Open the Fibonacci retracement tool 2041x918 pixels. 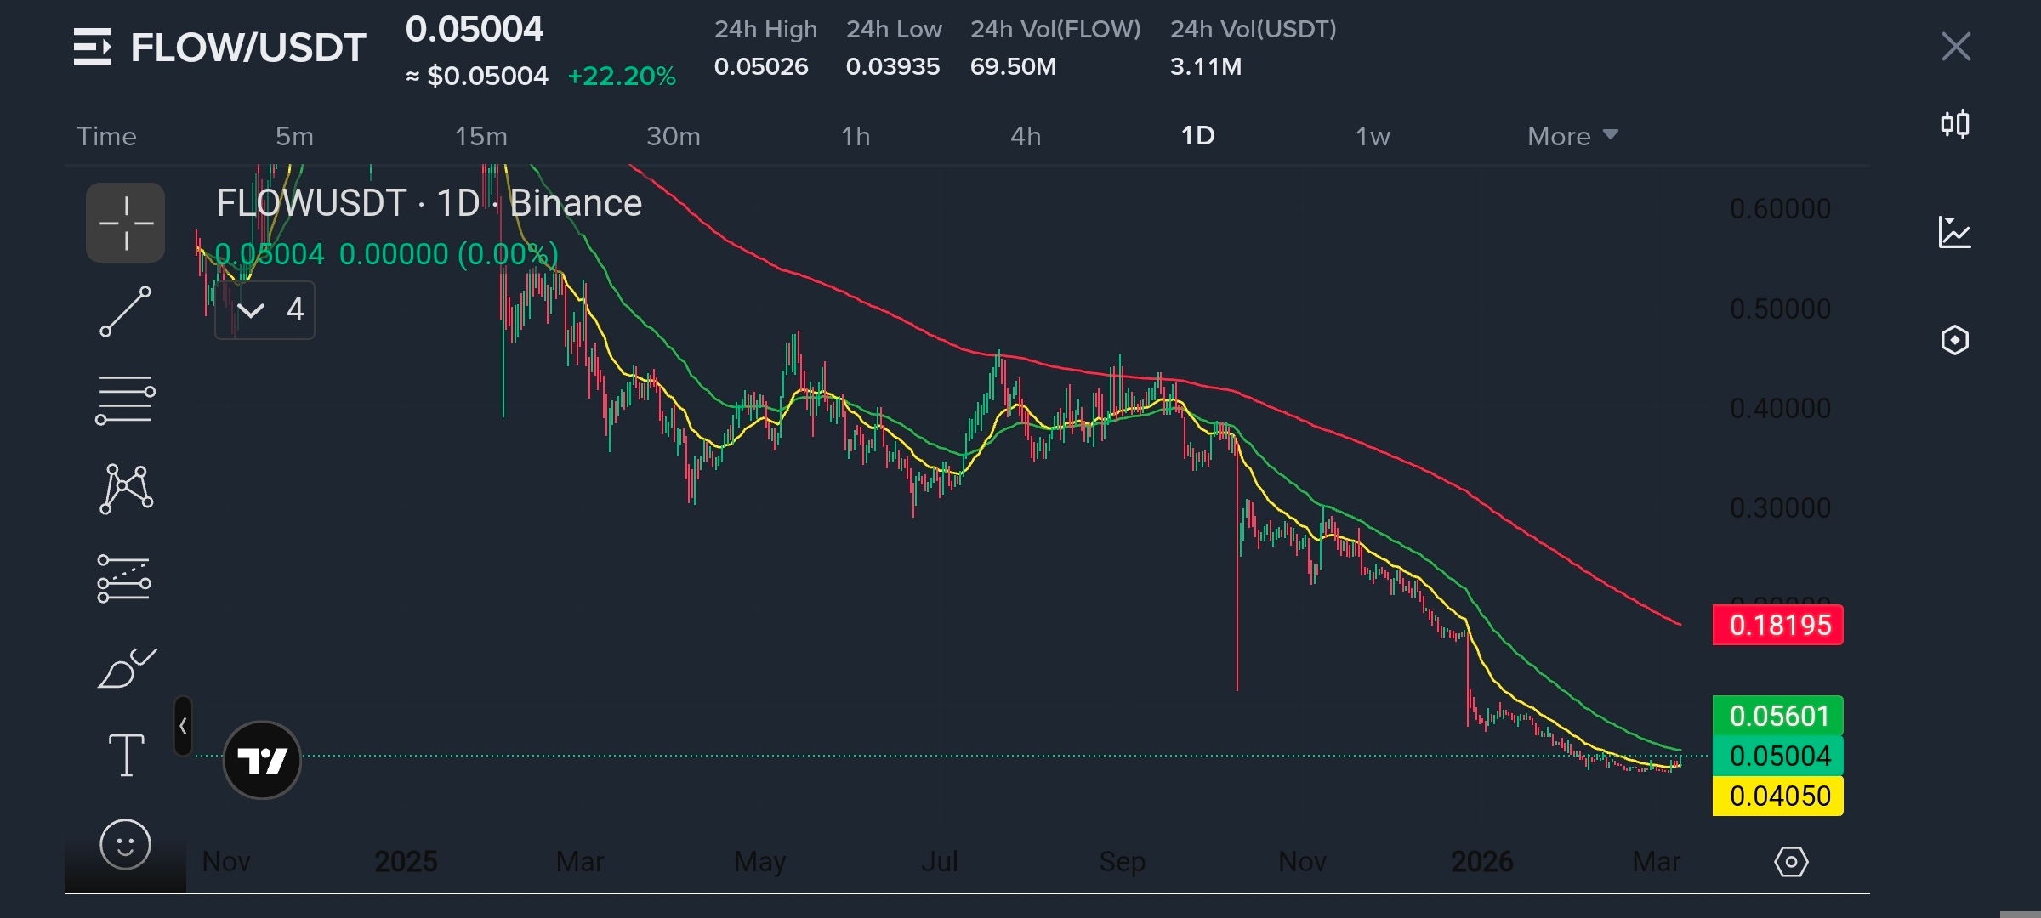point(125,399)
